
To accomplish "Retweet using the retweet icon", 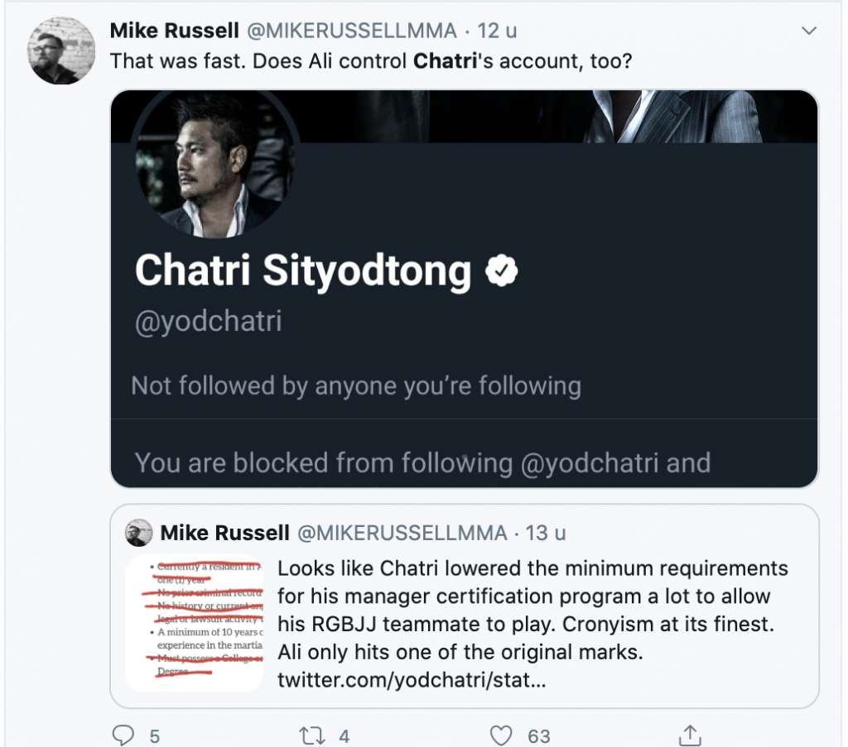I will click(312, 735).
